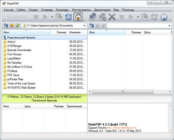This screenshot has width=174, height=140.
Task: Click the large X abort icon
Action: (112, 17)
